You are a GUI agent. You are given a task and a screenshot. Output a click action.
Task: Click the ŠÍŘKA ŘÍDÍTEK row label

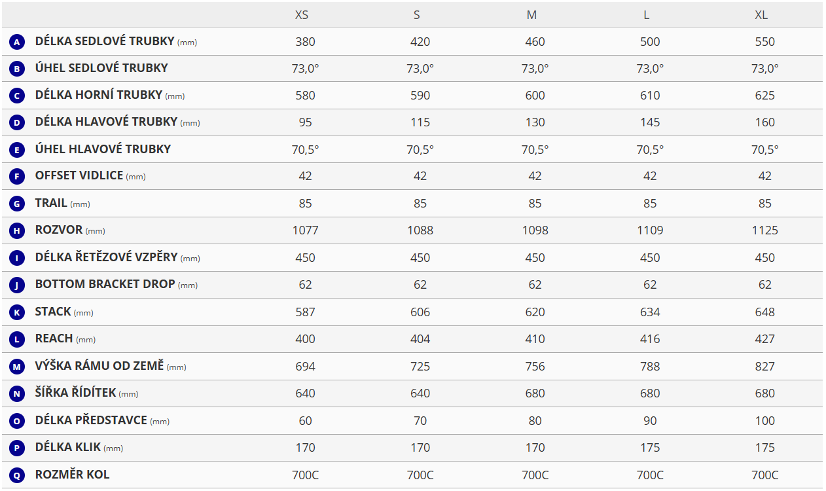click(75, 393)
